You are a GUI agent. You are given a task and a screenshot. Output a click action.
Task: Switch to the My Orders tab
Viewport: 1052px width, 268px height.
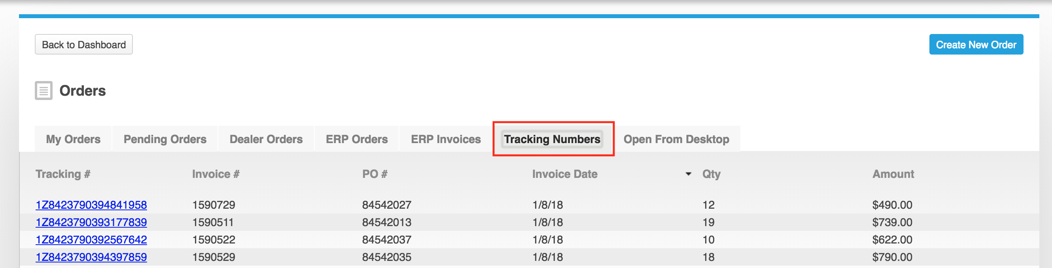coord(73,139)
